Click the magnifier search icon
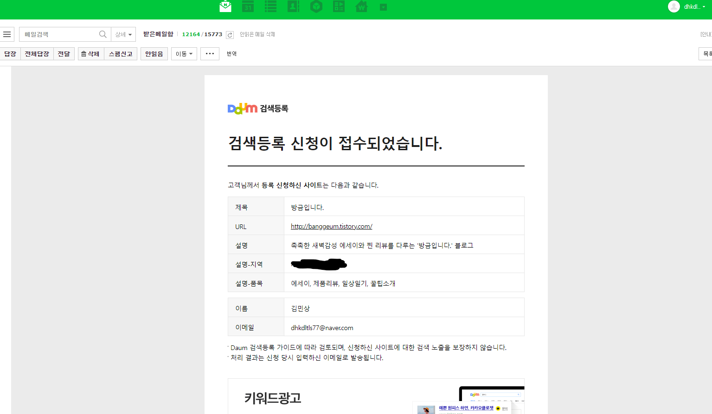 (103, 34)
